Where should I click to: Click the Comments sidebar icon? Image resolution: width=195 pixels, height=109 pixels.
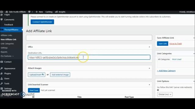(x=2, y=19)
